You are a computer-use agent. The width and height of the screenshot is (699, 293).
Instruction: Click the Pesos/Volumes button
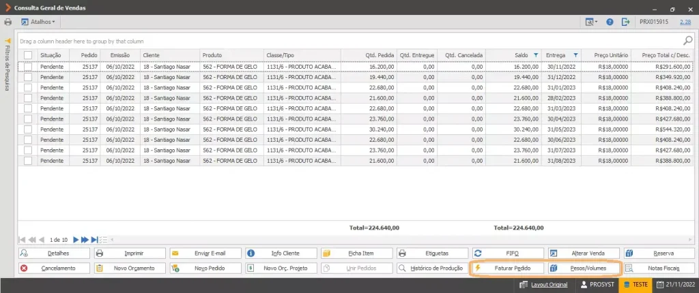[x=584, y=268]
